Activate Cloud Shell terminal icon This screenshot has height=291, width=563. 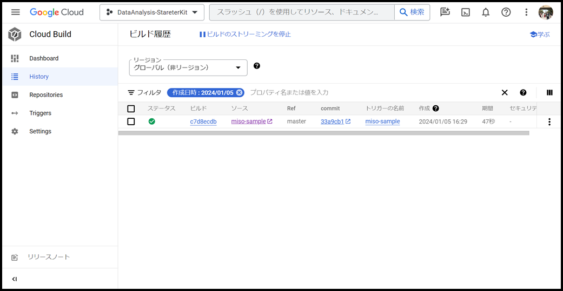point(465,12)
